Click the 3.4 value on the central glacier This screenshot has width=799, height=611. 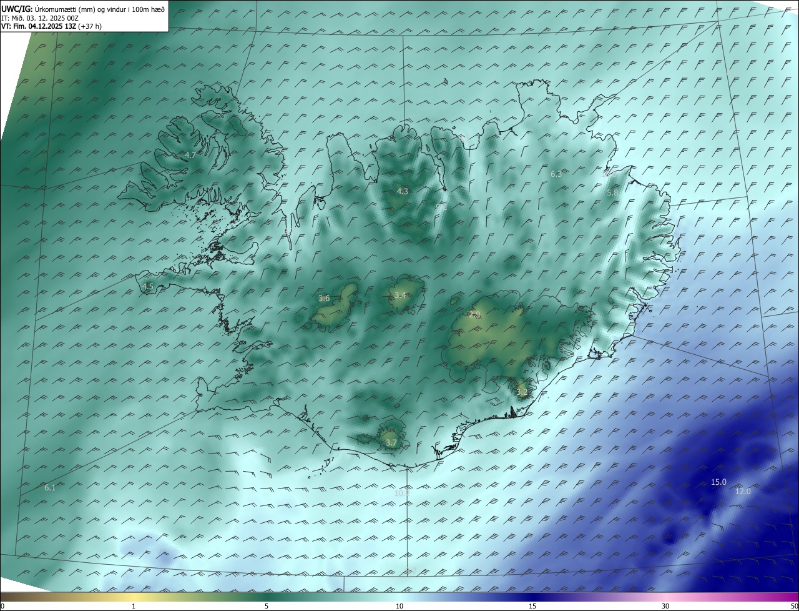400,295
